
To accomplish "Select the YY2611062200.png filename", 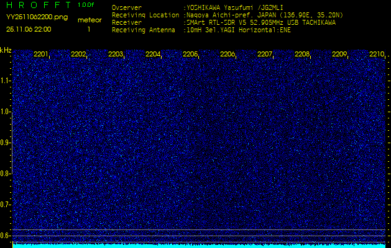I will 36,18.
